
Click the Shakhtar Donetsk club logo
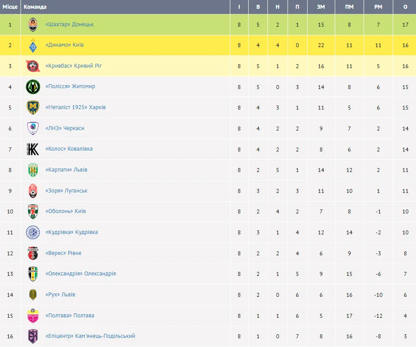point(33,25)
